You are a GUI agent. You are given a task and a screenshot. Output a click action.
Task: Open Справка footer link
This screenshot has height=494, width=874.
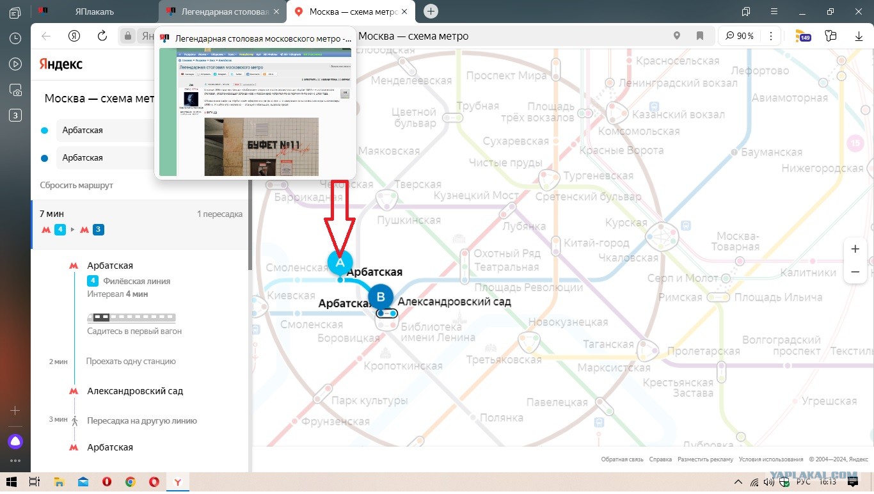[x=660, y=459]
